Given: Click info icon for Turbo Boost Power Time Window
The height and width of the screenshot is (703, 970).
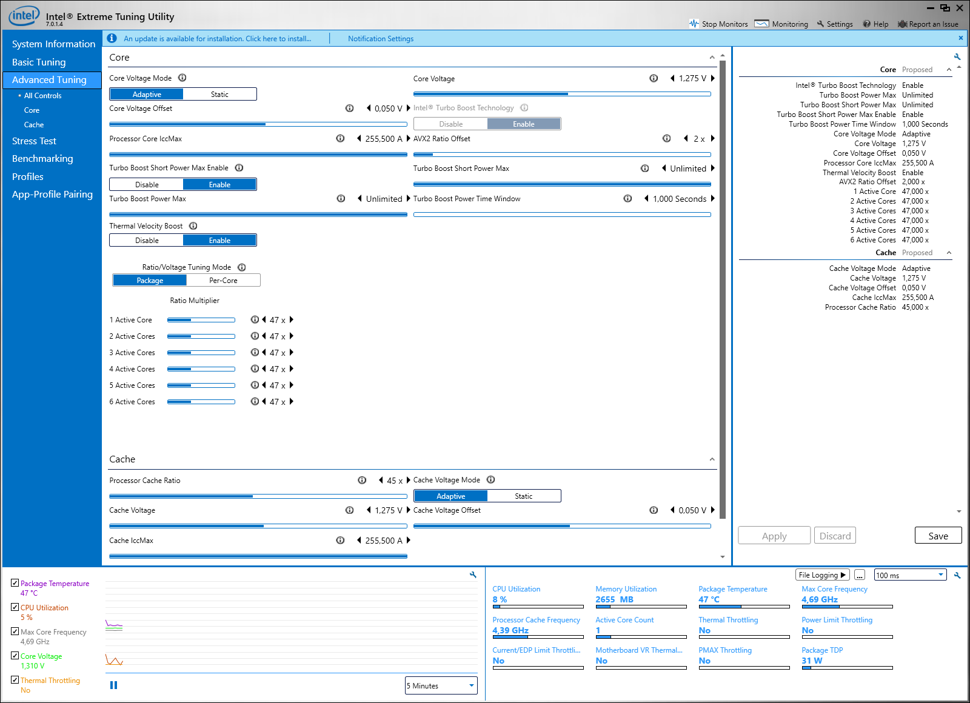Looking at the screenshot, I should pyautogui.click(x=628, y=198).
